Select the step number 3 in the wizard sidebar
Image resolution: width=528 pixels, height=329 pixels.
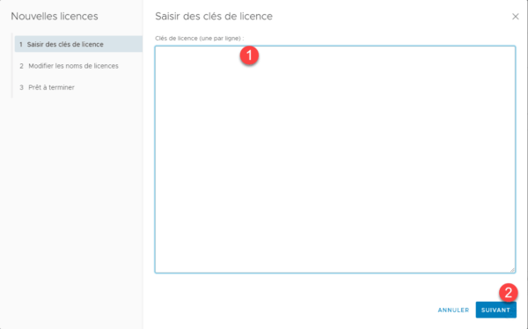[x=21, y=88]
